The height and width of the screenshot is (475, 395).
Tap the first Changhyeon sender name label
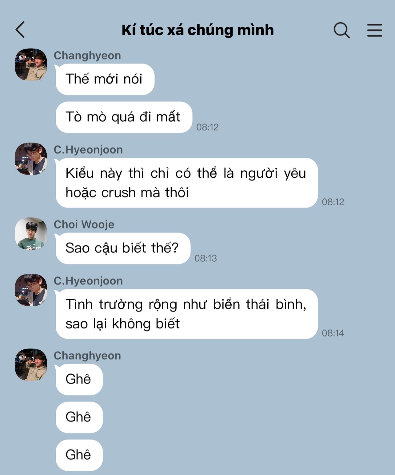pyautogui.click(x=87, y=55)
